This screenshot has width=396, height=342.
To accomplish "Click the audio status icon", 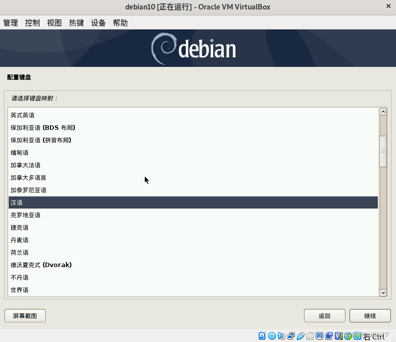I will pyautogui.click(x=281, y=336).
